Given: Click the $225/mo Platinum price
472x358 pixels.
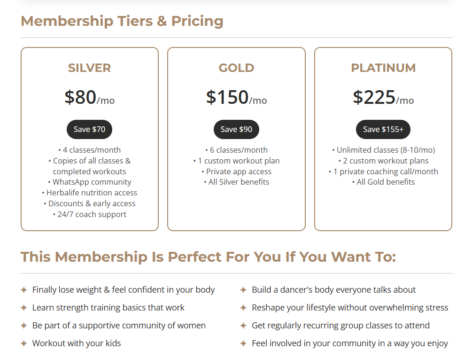Looking at the screenshot, I should pos(383,97).
